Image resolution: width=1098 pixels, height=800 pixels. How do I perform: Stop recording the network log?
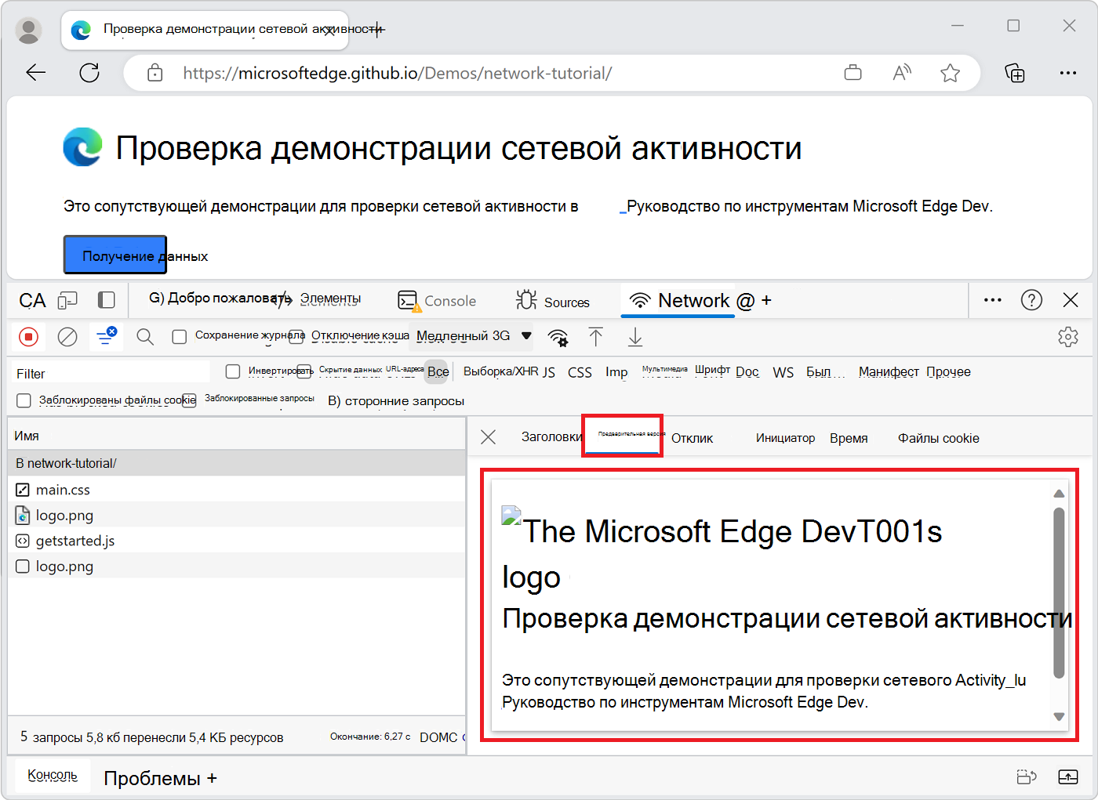(28, 337)
